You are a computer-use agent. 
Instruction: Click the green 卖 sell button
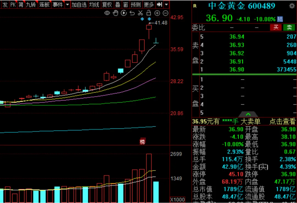pos(289,27)
